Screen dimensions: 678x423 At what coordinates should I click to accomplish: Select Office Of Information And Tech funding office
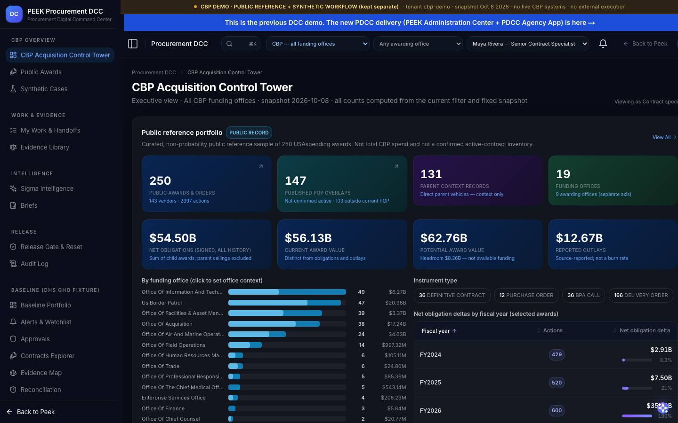[x=274, y=292]
